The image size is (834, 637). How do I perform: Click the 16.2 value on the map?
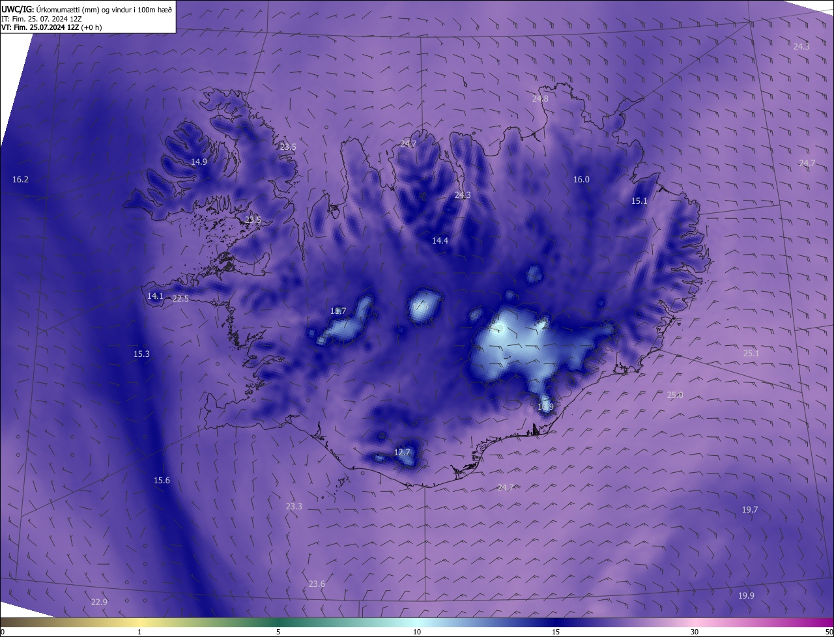tap(21, 179)
